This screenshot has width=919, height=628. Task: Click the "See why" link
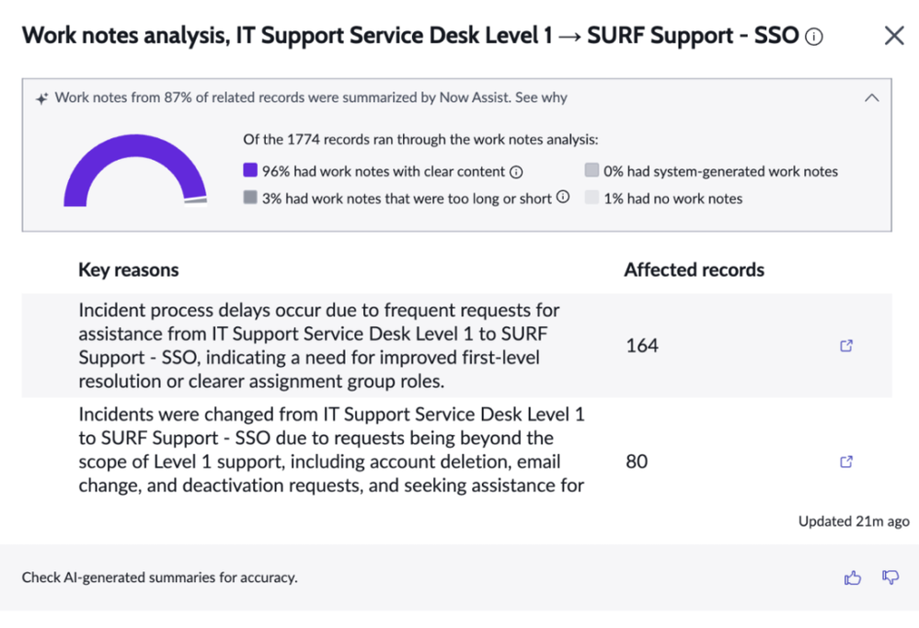pyautogui.click(x=541, y=97)
